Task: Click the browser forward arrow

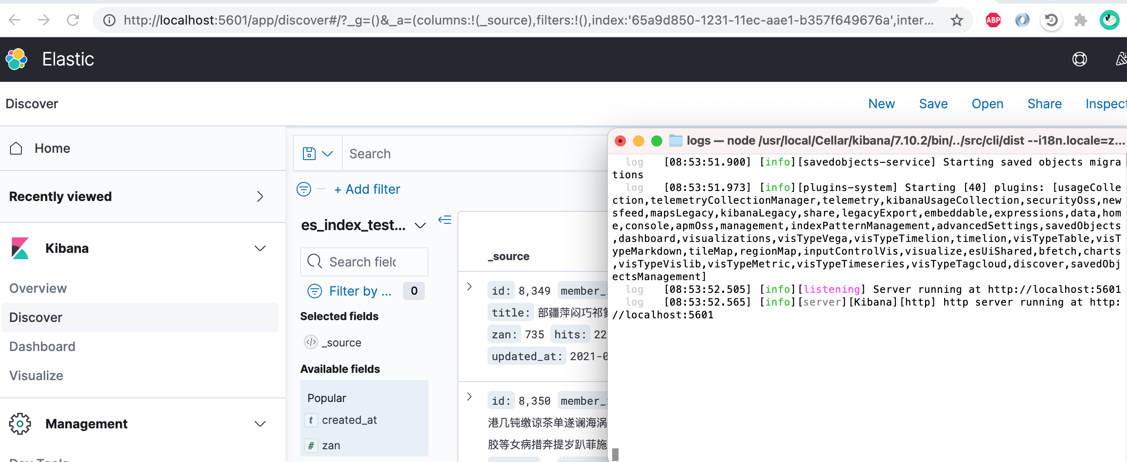Action: tap(44, 20)
